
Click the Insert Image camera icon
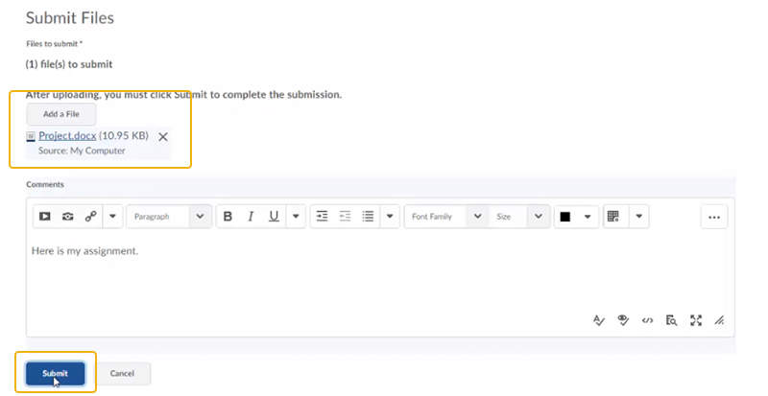point(67,217)
